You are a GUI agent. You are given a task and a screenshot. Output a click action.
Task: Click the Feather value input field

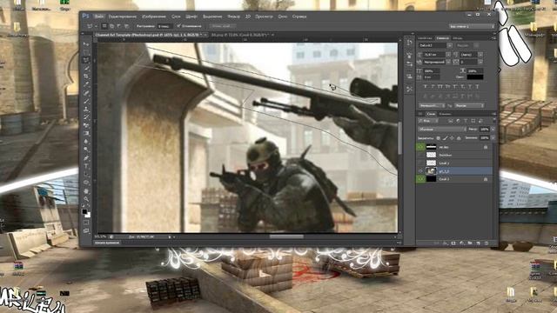164,26
